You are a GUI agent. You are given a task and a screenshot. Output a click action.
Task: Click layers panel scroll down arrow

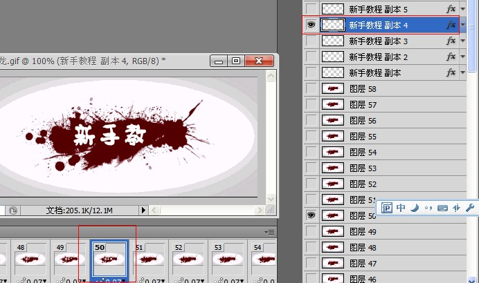click(472, 280)
